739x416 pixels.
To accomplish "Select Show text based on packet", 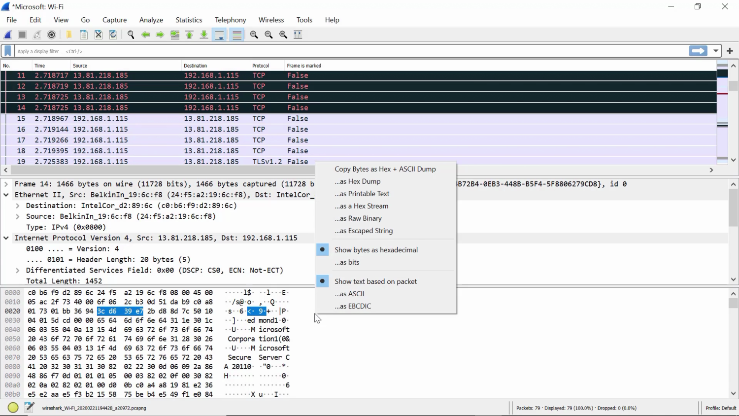I will click(385, 281).
